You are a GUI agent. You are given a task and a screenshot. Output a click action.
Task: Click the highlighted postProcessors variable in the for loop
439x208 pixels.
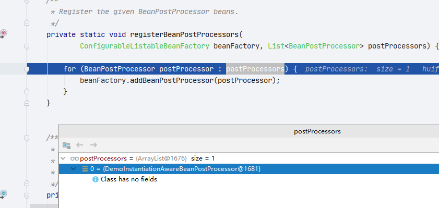(255, 69)
